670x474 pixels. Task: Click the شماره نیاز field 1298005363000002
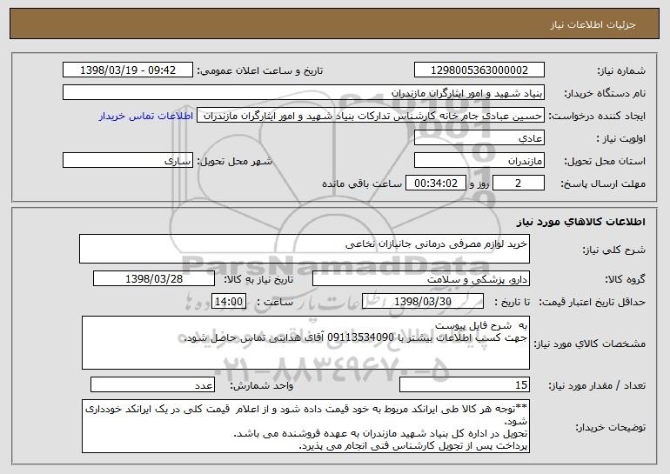pyautogui.click(x=479, y=70)
